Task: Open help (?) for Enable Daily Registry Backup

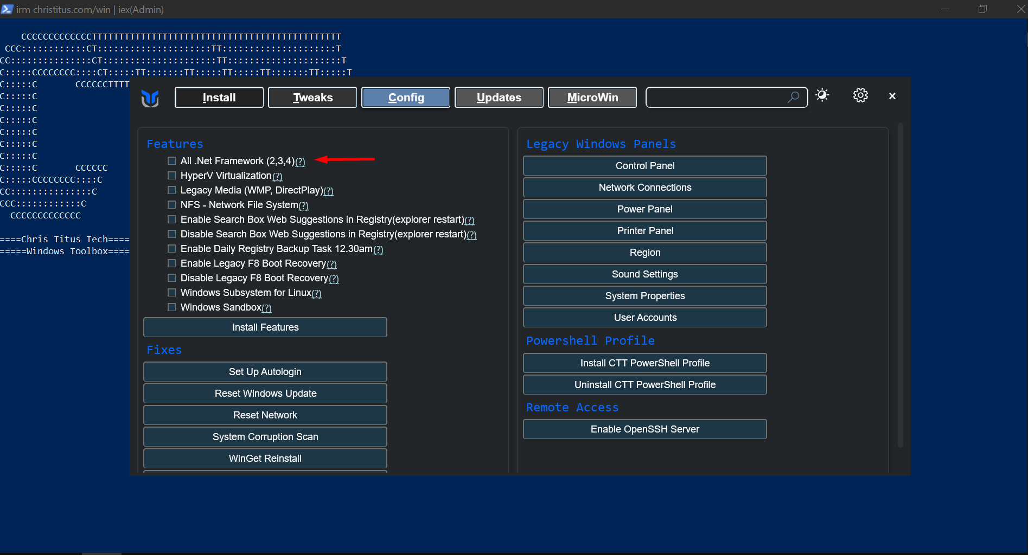Action: point(379,249)
